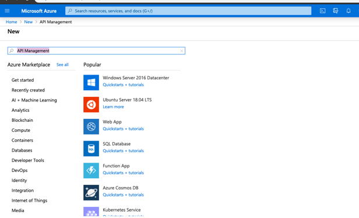Click the Popular section heading
The image size is (359, 218).
(92, 65)
